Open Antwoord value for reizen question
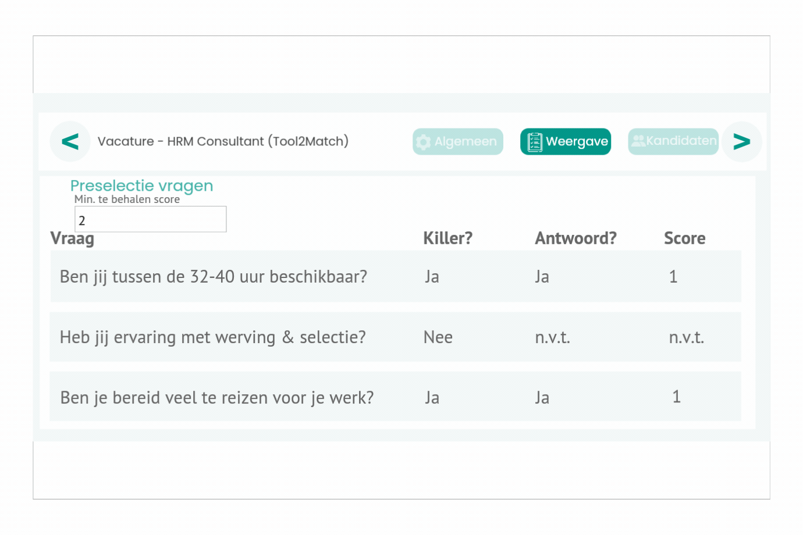This screenshot has width=803, height=535. [x=542, y=398]
